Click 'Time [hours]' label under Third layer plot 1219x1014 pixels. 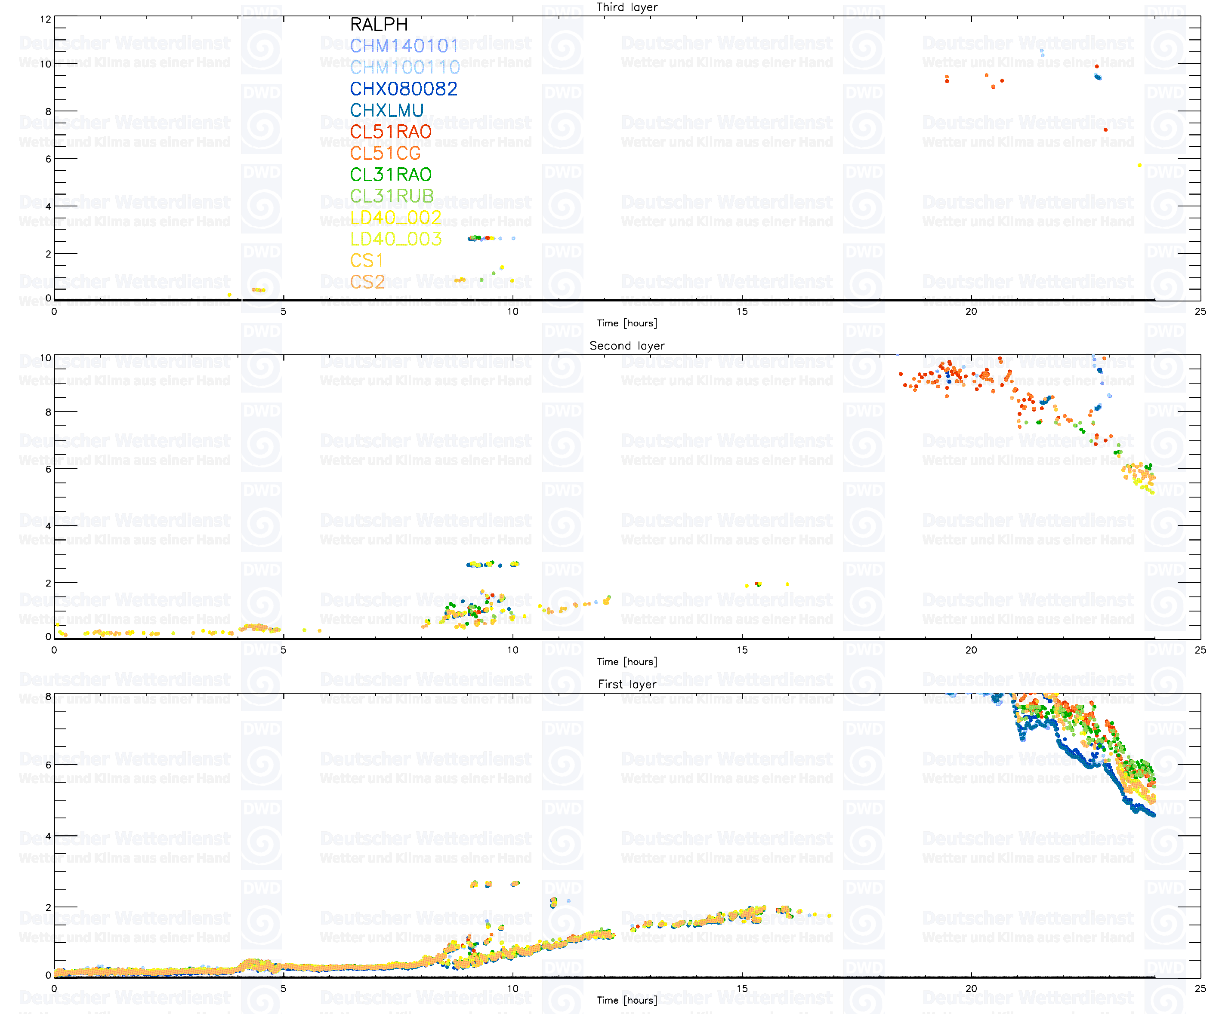(x=627, y=323)
